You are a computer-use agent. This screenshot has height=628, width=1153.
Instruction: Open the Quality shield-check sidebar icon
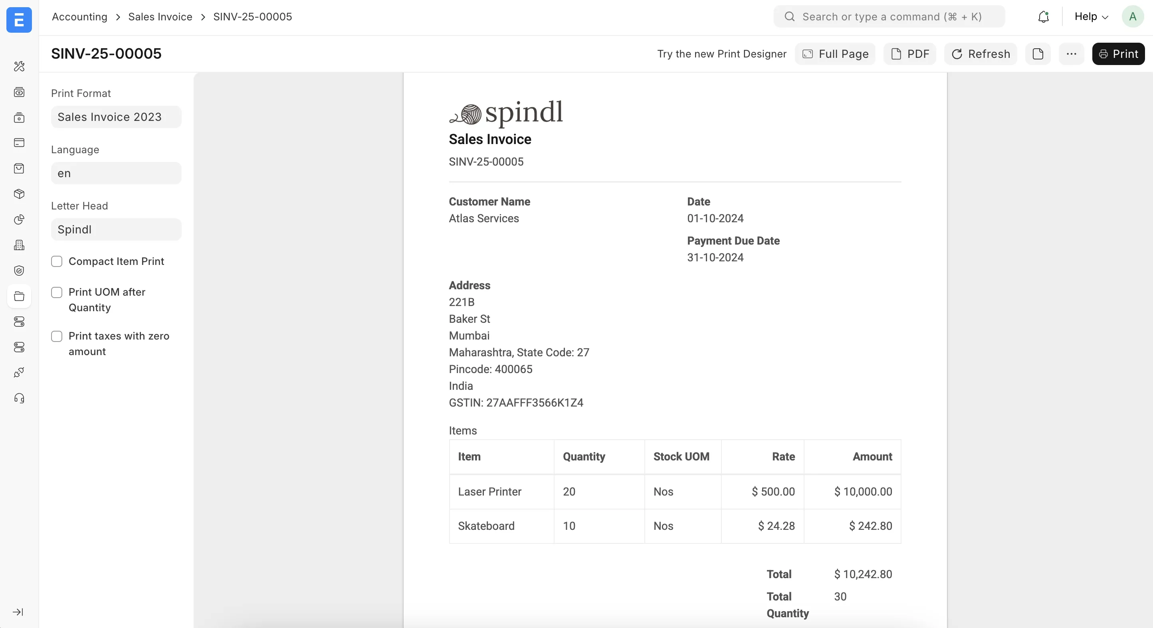tap(19, 270)
